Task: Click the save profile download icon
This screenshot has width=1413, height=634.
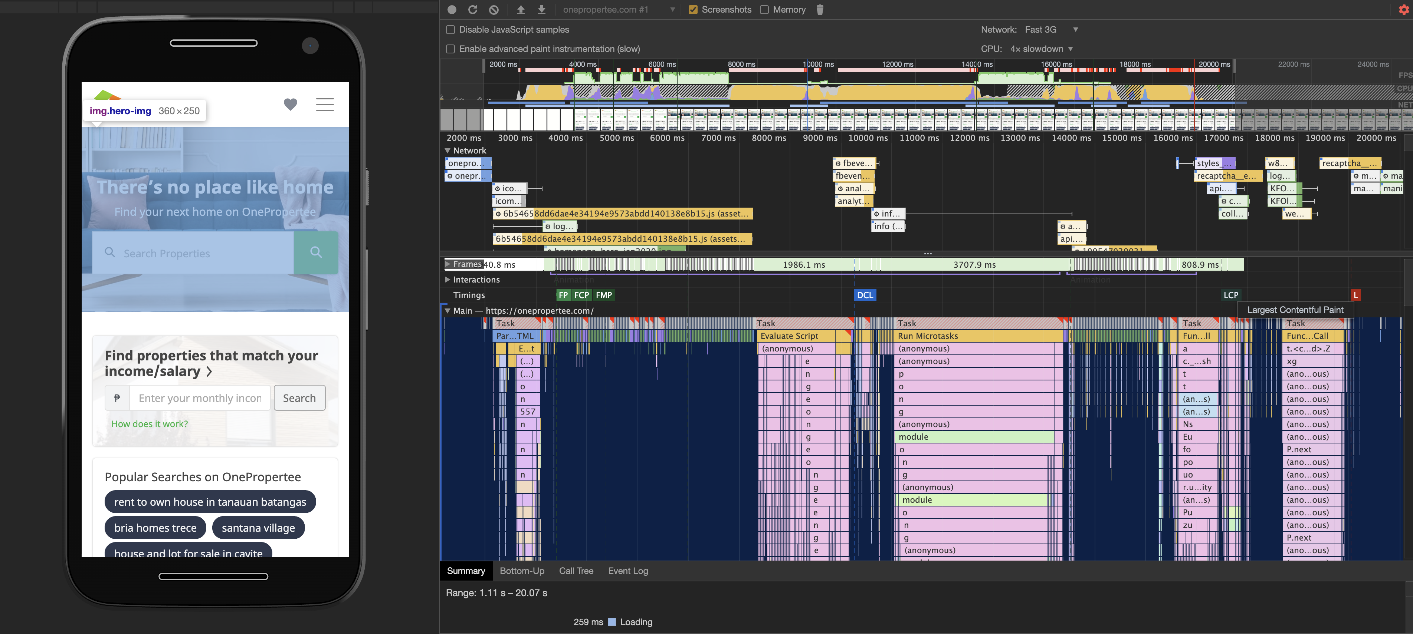Action: 541,9
